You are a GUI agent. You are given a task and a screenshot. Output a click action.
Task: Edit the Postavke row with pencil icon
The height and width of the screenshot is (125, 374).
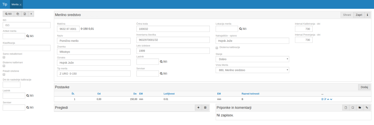click(325, 99)
